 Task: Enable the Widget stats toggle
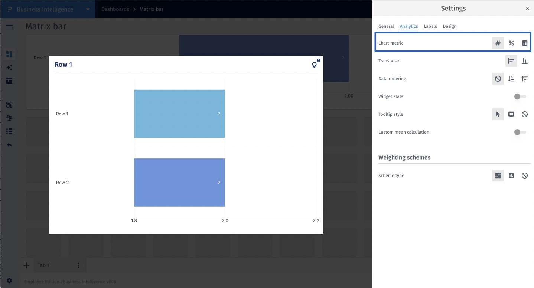pos(520,96)
